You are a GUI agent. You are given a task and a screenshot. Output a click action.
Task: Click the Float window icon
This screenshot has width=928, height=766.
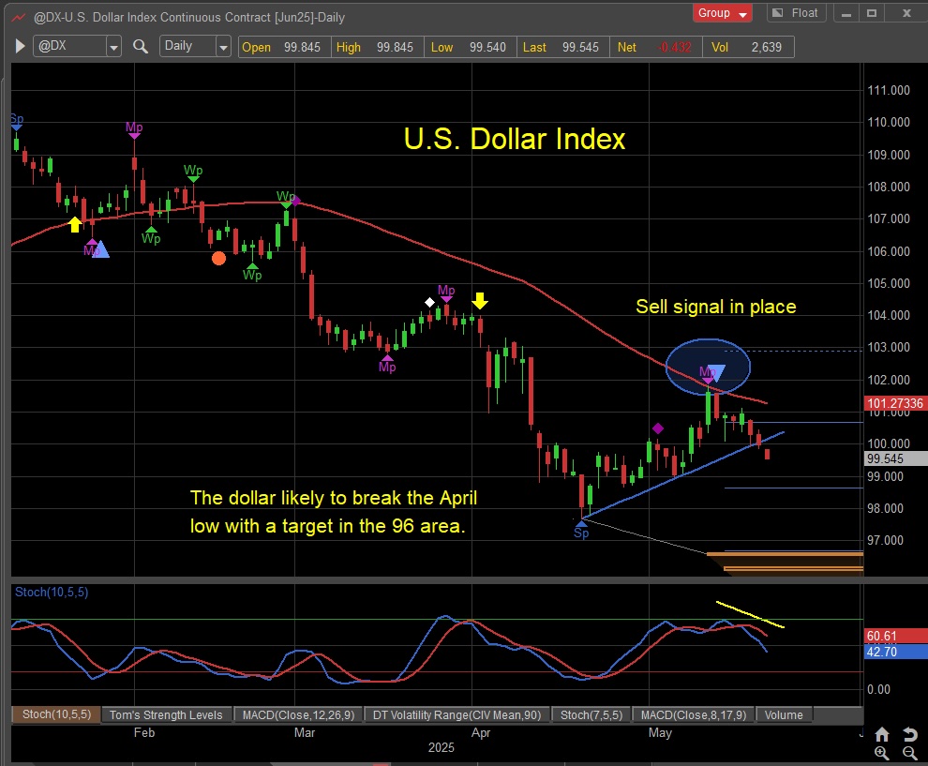pos(778,12)
